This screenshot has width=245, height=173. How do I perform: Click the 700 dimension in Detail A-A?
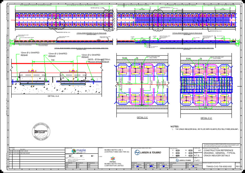(53, 60)
